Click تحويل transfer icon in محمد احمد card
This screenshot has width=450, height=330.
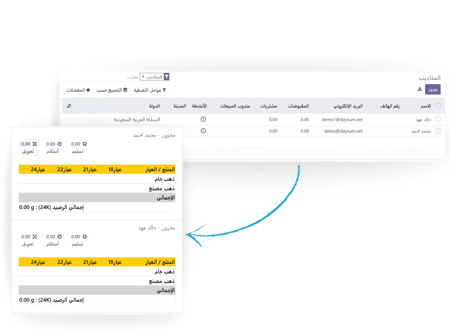tap(34, 144)
